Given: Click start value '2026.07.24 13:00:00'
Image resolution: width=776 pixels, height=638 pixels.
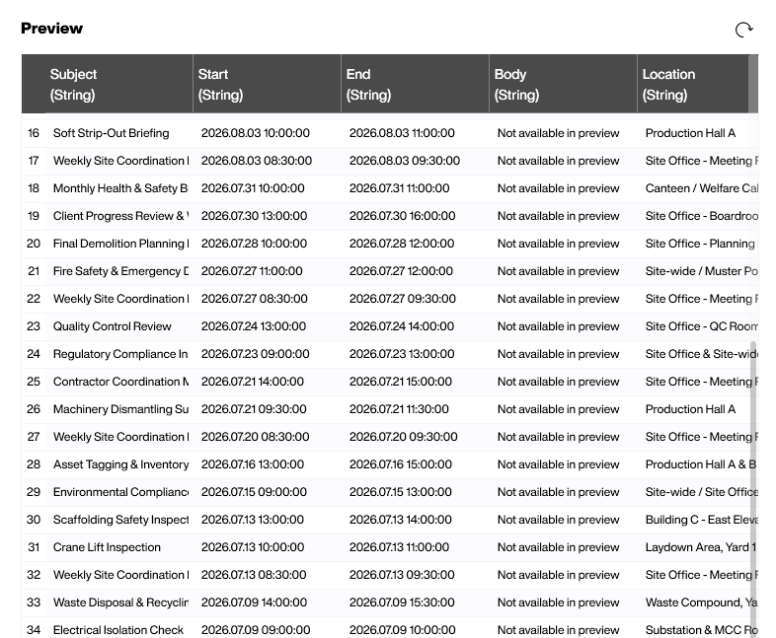Looking at the screenshot, I should (254, 326).
